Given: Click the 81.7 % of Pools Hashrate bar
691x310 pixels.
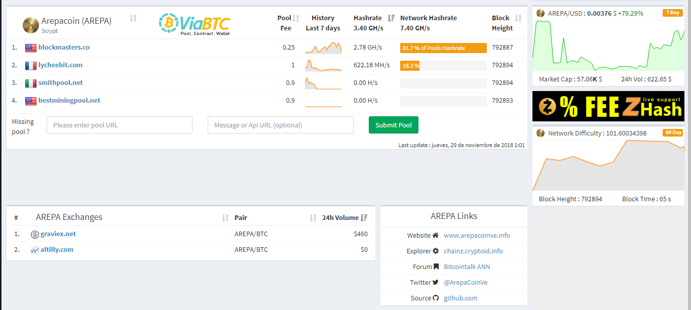Looking at the screenshot, I should [x=443, y=48].
